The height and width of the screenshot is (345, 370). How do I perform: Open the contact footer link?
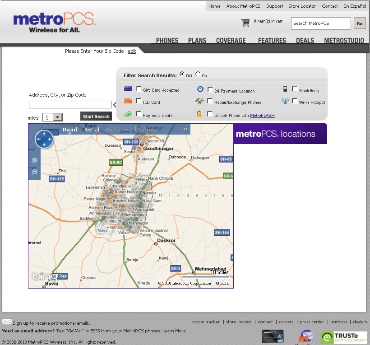click(x=265, y=322)
